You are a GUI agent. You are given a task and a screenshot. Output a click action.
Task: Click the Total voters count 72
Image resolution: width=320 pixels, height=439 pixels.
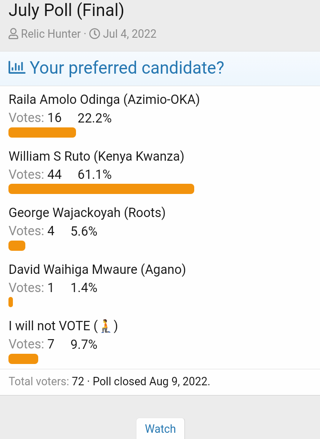(x=78, y=381)
